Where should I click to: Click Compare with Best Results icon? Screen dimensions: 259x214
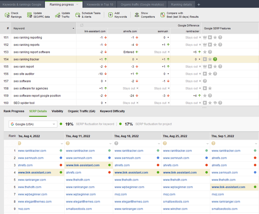pos(163,15)
